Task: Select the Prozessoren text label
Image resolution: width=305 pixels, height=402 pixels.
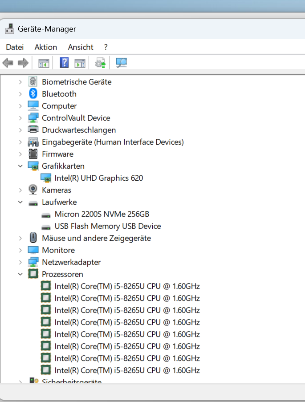Action: coord(62,274)
